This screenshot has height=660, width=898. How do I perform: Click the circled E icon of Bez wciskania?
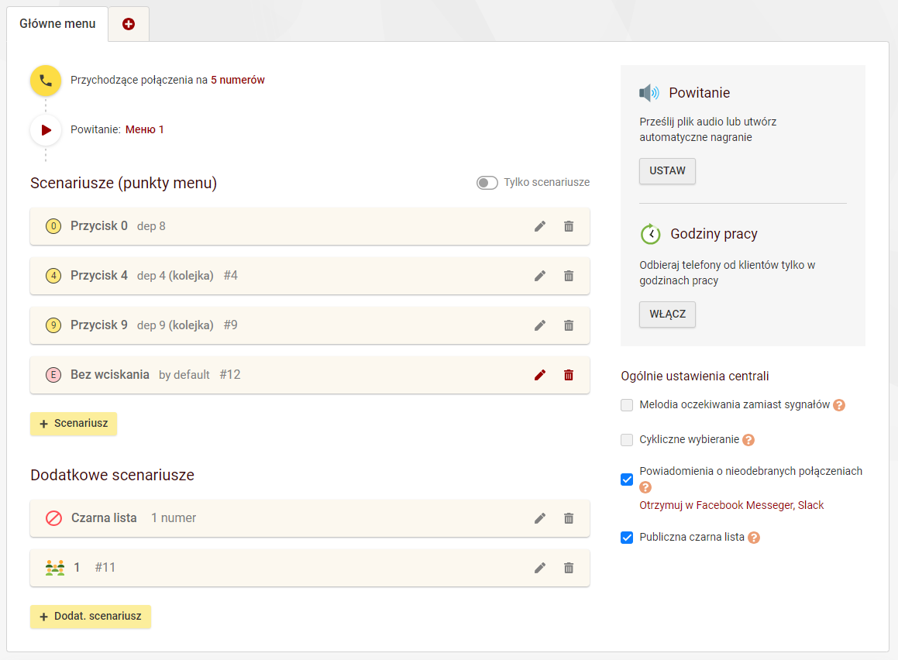[x=53, y=375]
